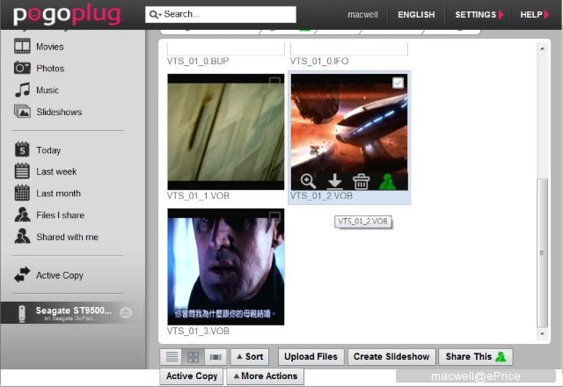The width and height of the screenshot is (563, 387).
Task: Click the VTS_01_3.VOB file name
Action: click(198, 331)
